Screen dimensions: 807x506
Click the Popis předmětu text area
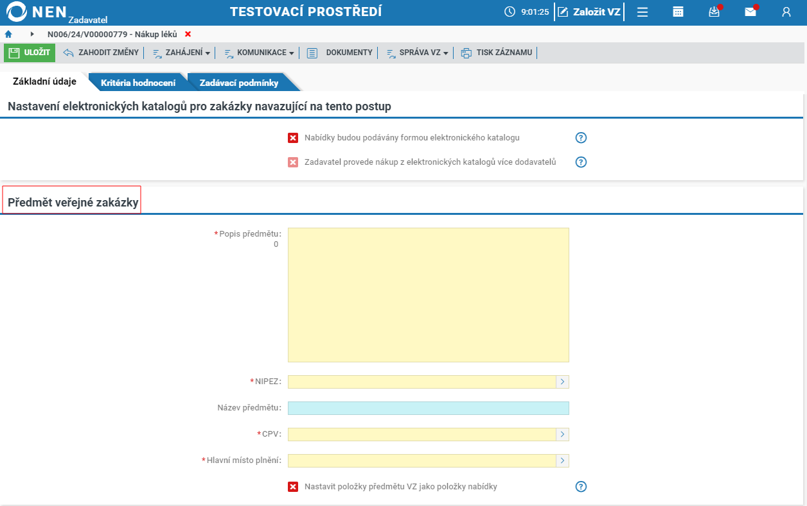point(429,295)
